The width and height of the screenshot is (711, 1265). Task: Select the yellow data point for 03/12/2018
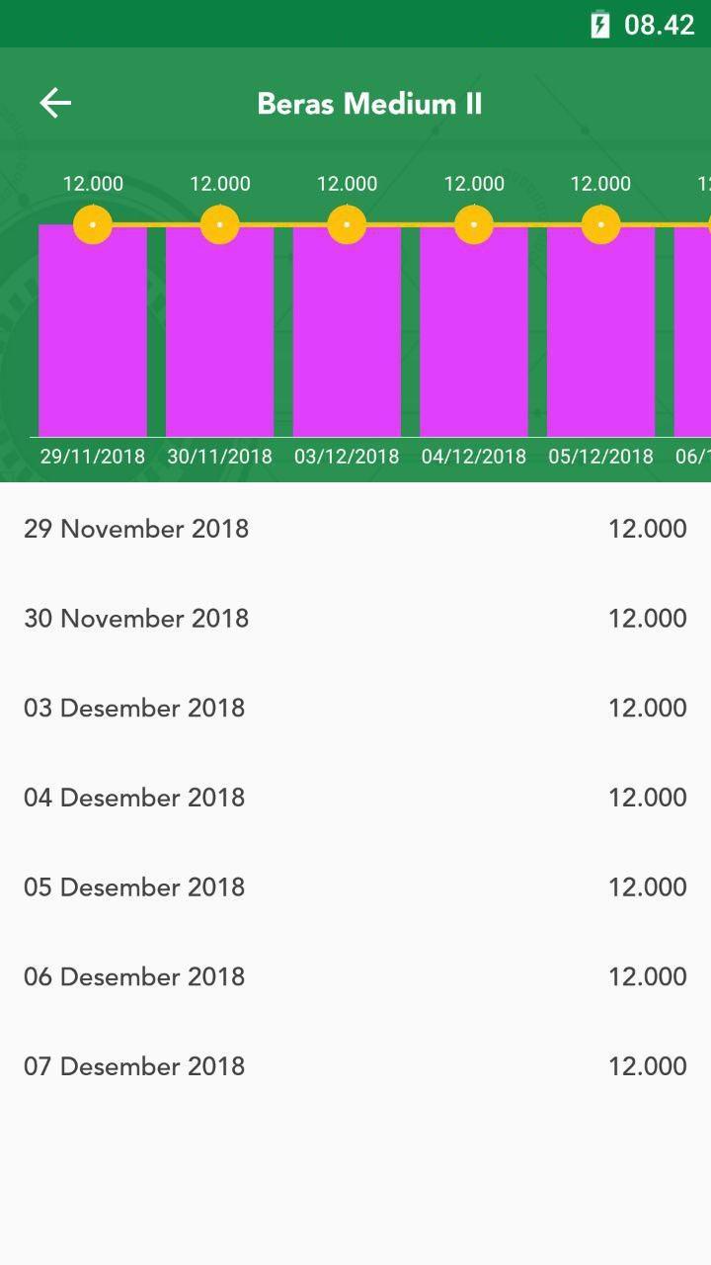(347, 224)
